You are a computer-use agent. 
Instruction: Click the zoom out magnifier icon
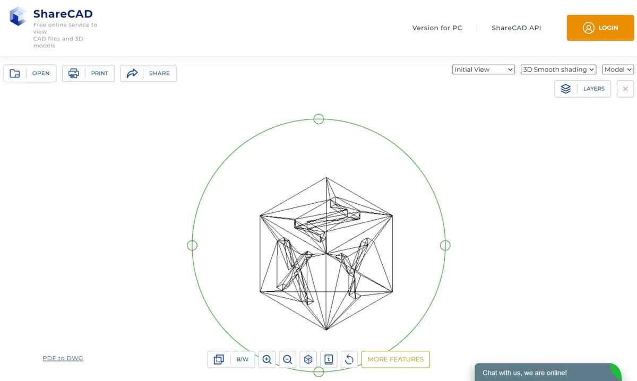(x=287, y=359)
